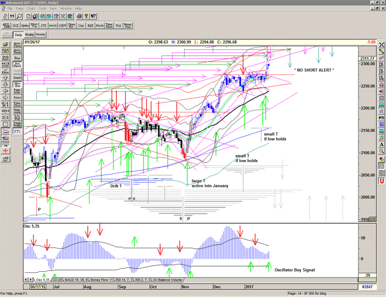Open the Tools menu

[x=43, y=9]
